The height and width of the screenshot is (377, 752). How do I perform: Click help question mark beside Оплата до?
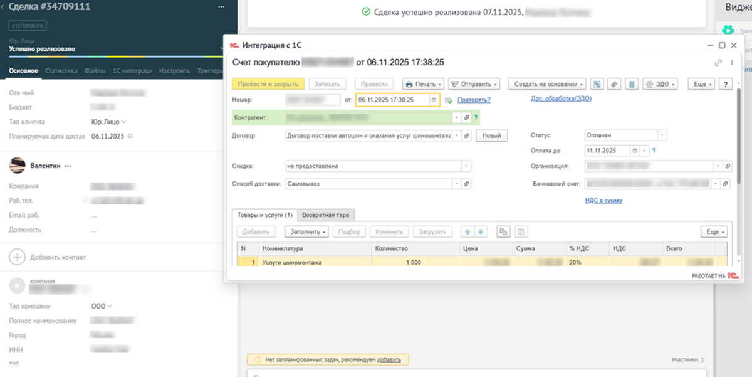tap(654, 151)
